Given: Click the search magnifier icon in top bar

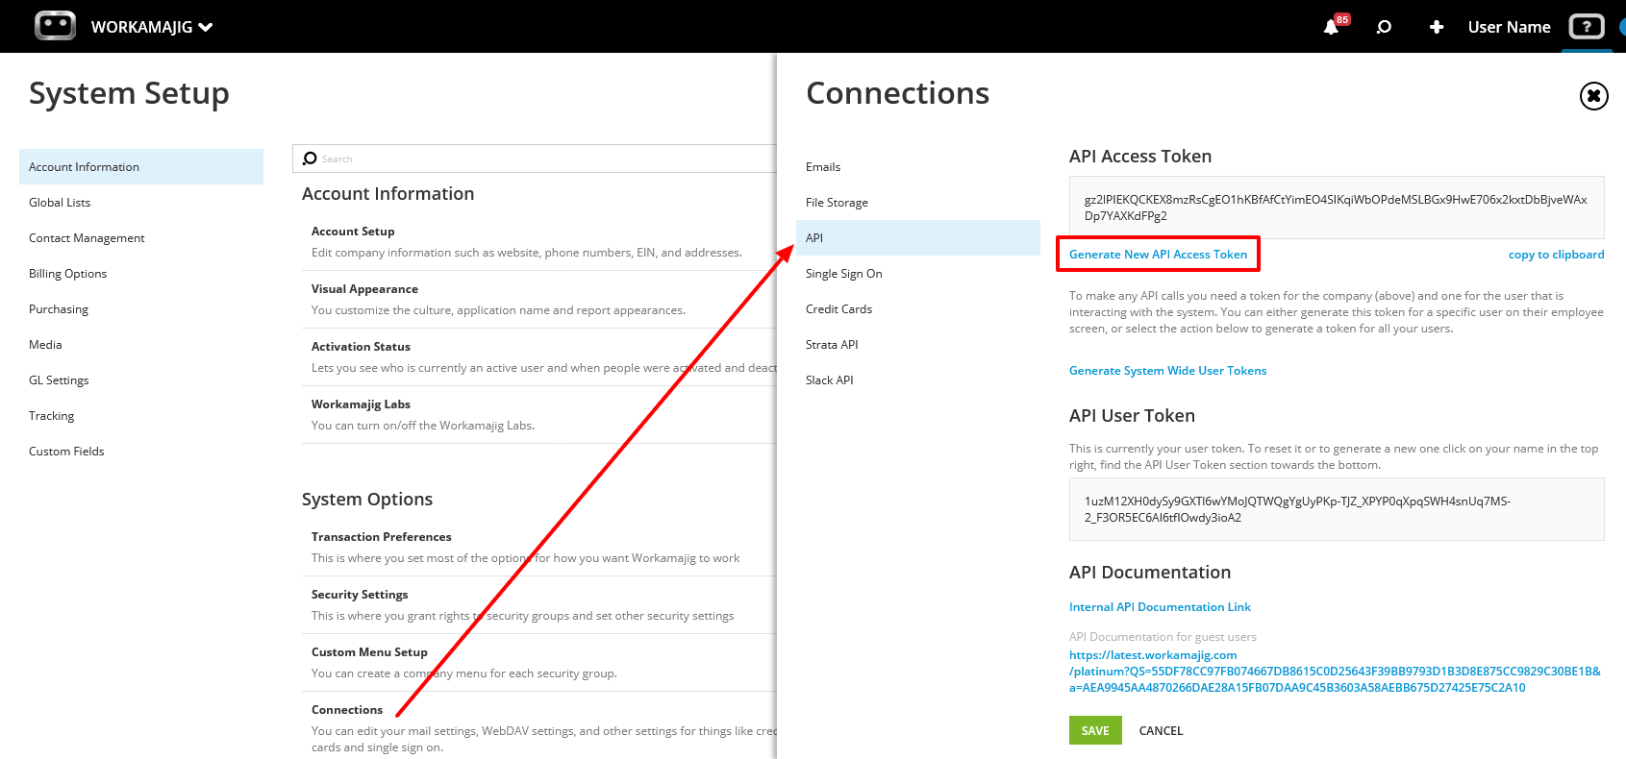Looking at the screenshot, I should click(1384, 27).
